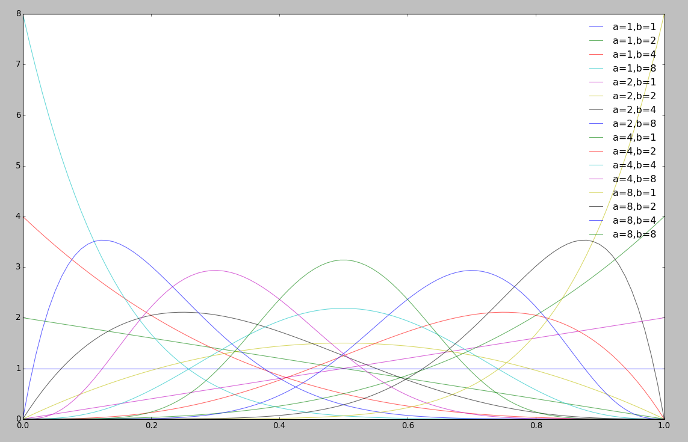Click the legend entry a=4,b=4
Viewport: 688px width, 442px height.
[x=622, y=165]
